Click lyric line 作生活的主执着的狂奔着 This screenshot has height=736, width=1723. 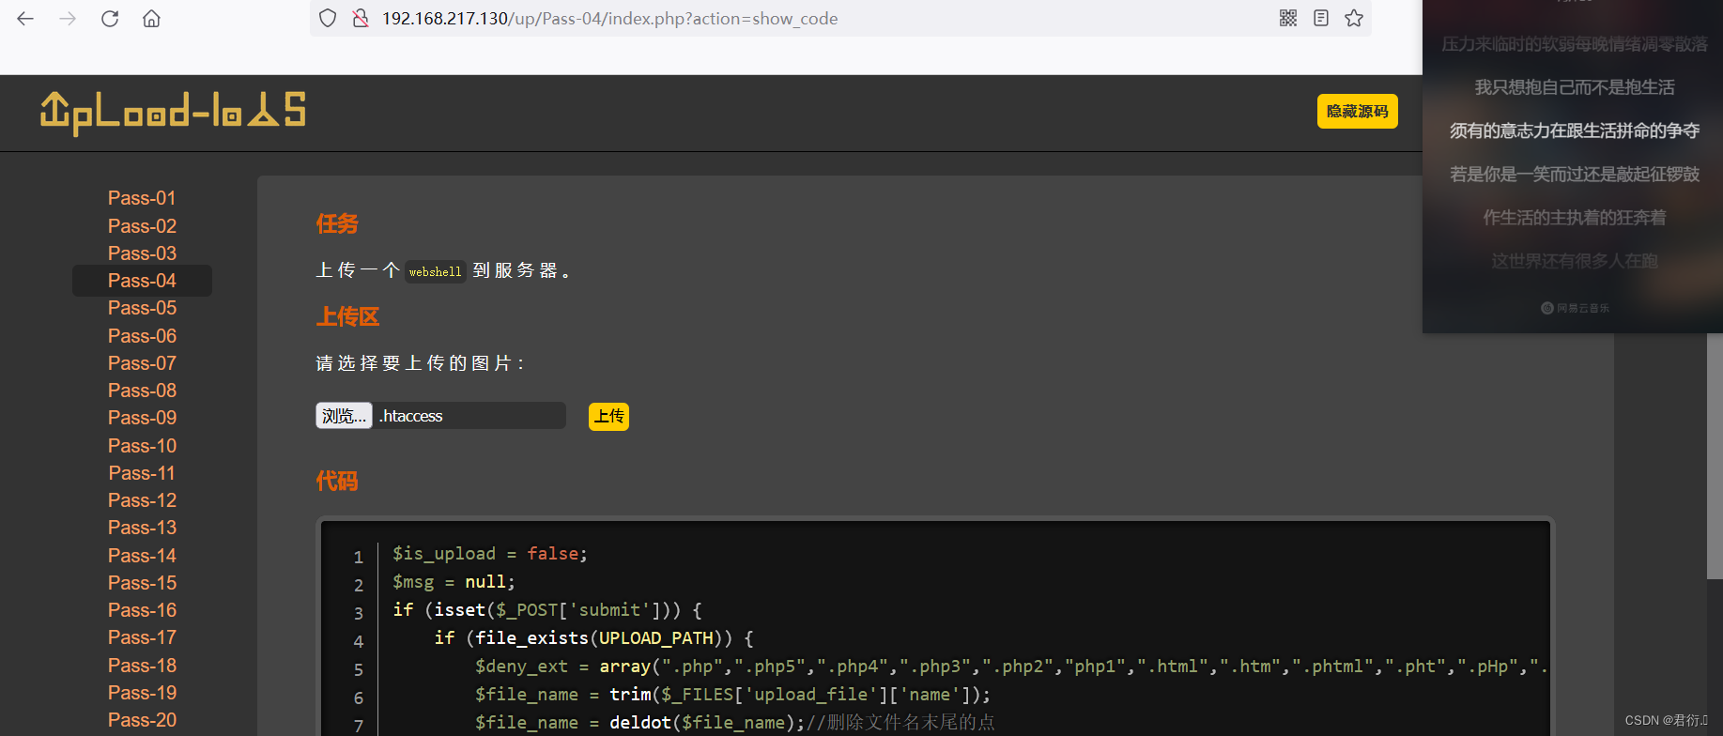pyautogui.click(x=1575, y=218)
